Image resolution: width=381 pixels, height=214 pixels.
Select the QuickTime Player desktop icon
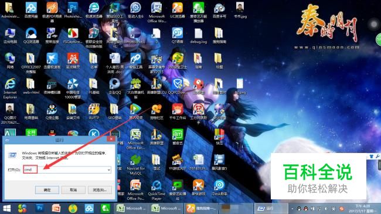tap(157, 190)
